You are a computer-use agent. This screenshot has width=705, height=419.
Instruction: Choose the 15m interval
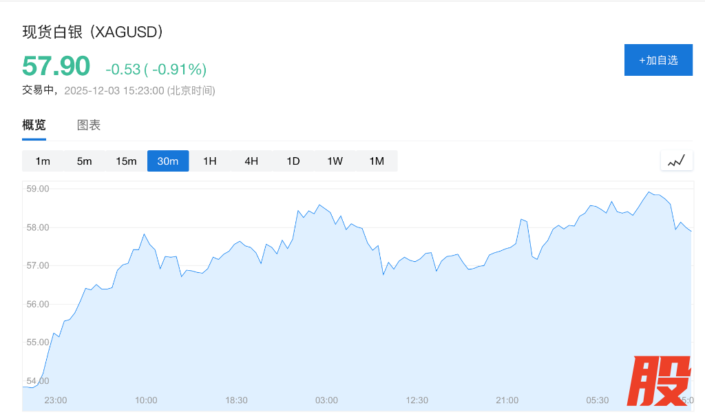(126, 161)
